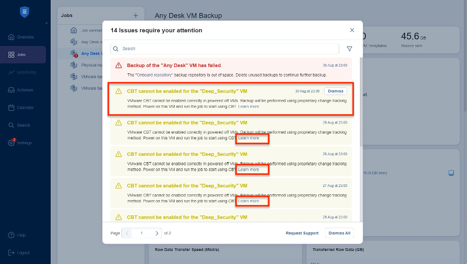The image size is (467, 264).
Task: Open the Monitoring section
Action: pyautogui.click(x=23, y=72)
